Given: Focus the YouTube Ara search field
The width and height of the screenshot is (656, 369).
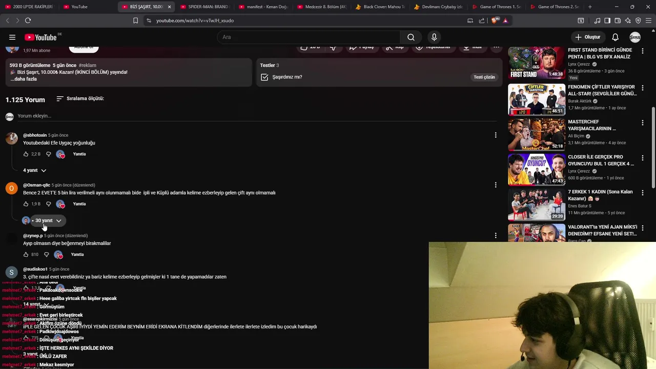Looking at the screenshot, I should pyautogui.click(x=309, y=37).
